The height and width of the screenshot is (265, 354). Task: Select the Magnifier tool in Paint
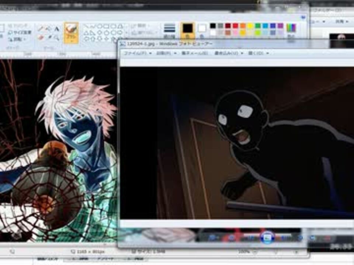[56, 38]
